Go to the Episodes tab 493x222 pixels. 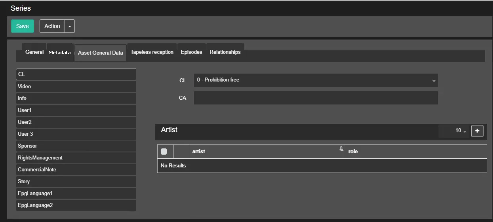191,52
